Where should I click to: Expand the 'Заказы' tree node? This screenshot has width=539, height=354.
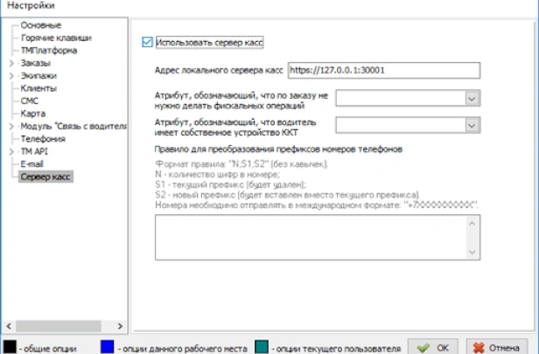tap(11, 63)
